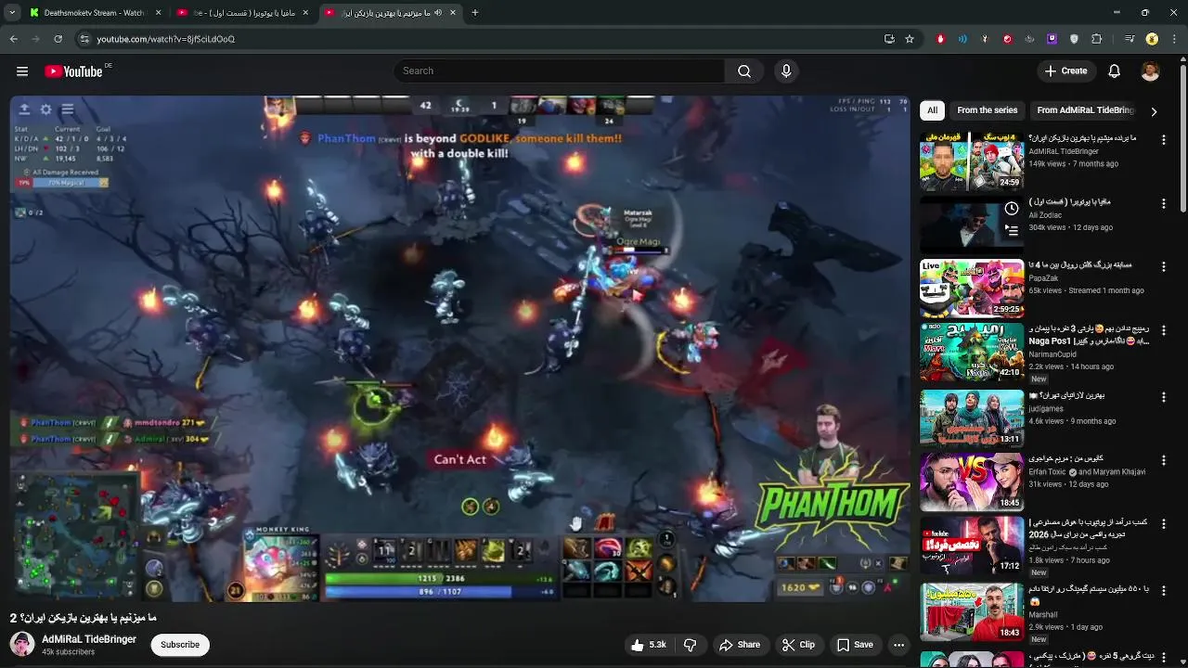Open the blue sound wave extension
This screenshot has height=668, width=1188.
pos(962,39)
